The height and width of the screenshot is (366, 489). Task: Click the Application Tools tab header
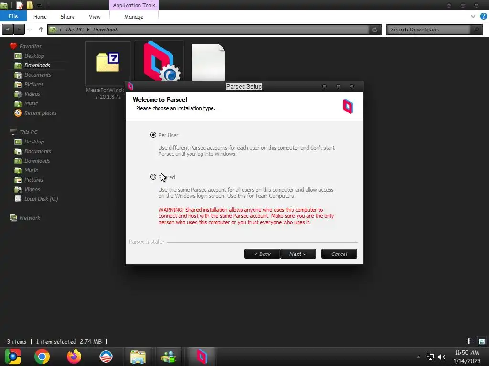coord(134,5)
